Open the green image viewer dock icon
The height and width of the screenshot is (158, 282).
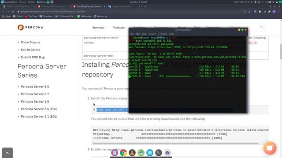tap(141, 153)
